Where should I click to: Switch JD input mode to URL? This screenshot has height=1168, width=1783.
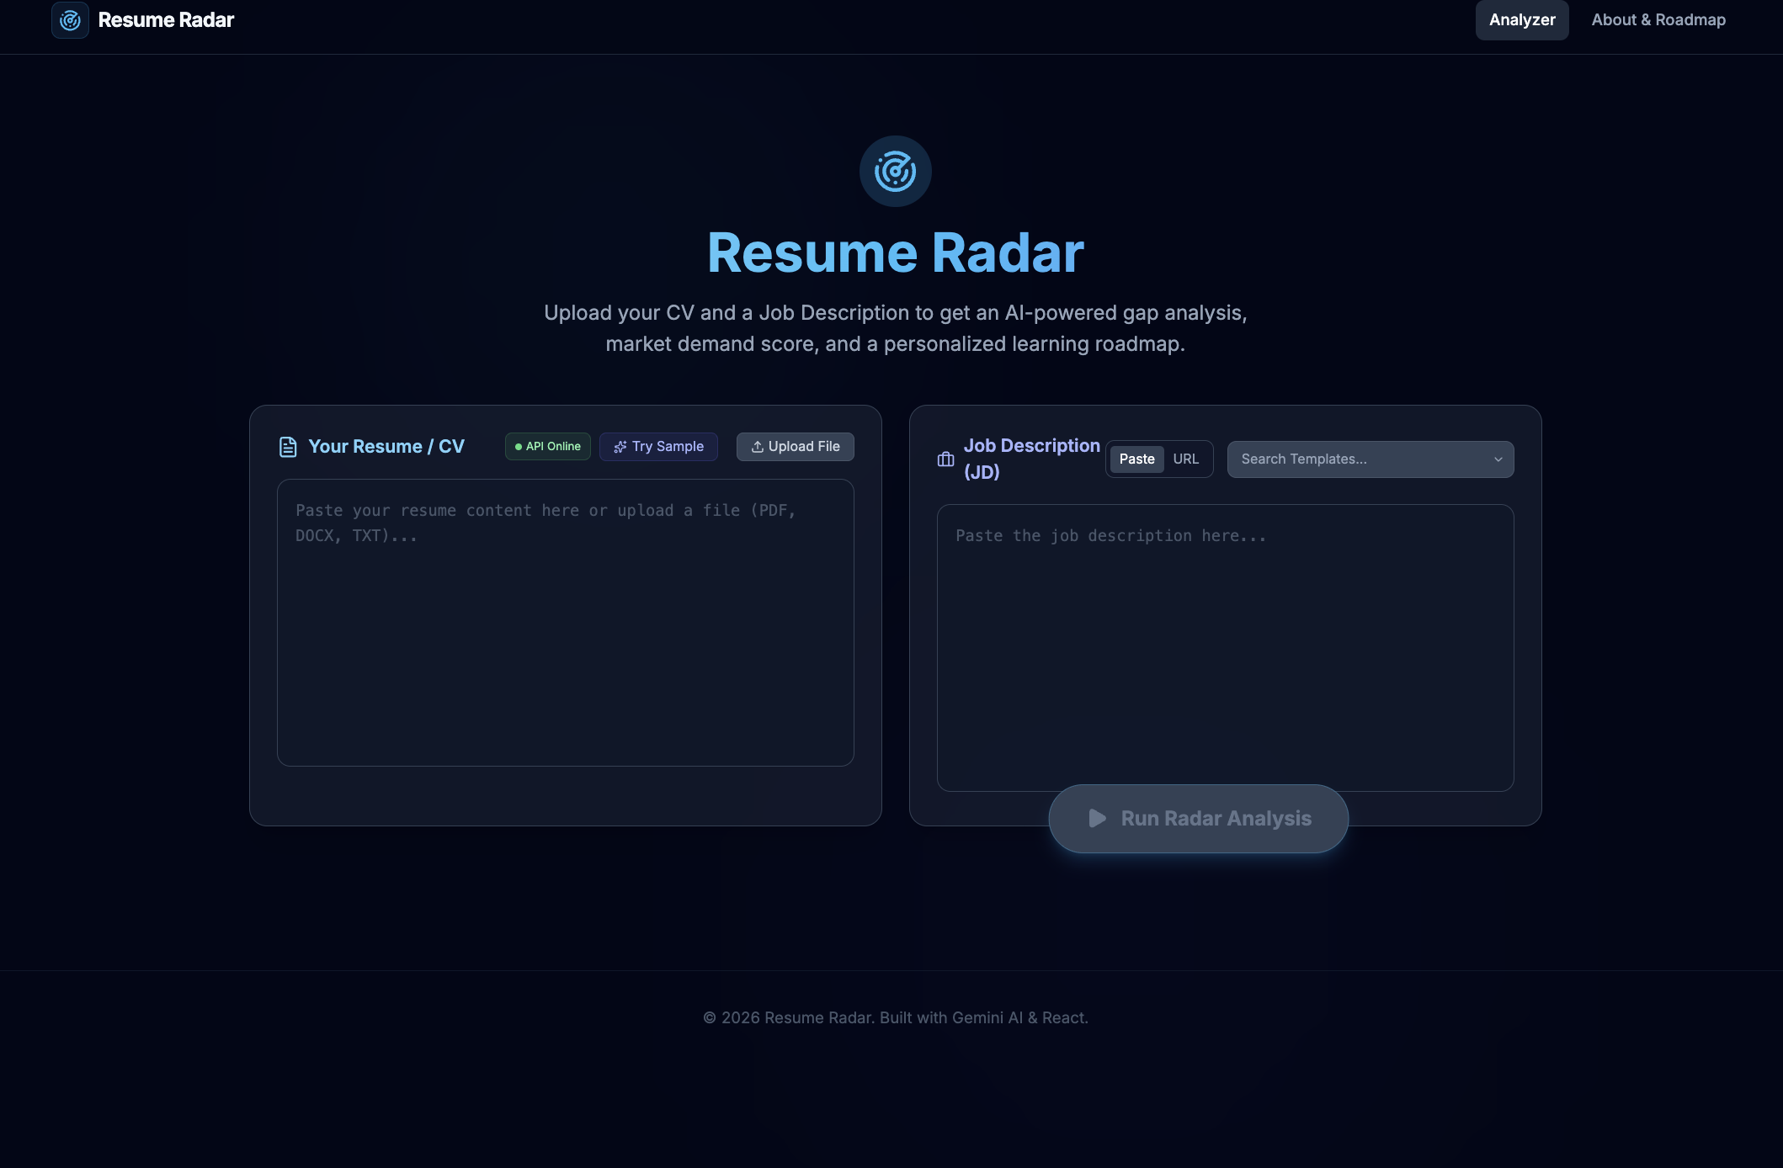click(x=1185, y=459)
